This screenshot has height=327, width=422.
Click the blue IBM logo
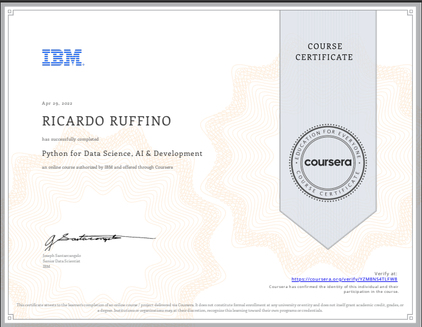(x=63, y=58)
